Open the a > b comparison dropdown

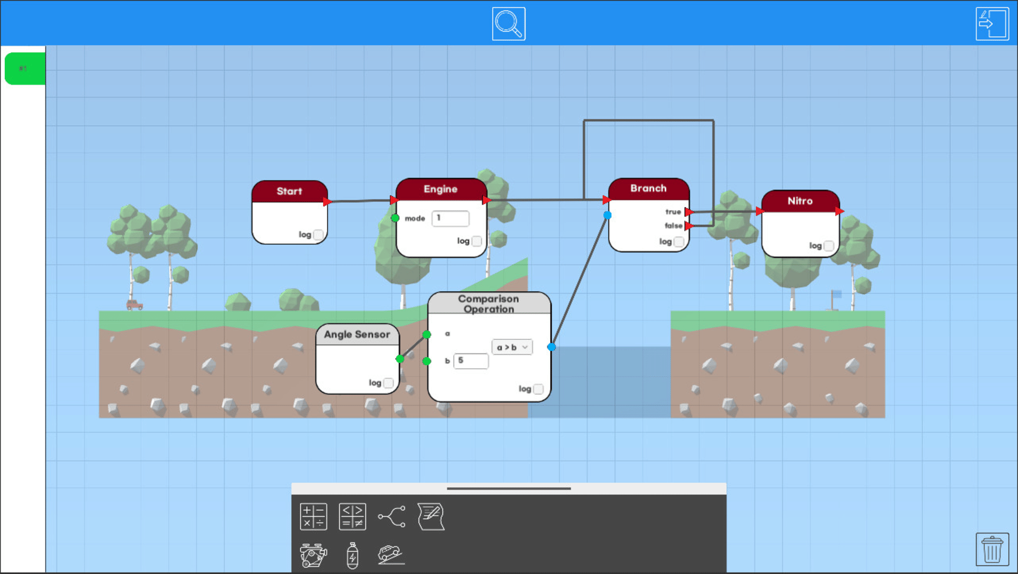pos(511,347)
